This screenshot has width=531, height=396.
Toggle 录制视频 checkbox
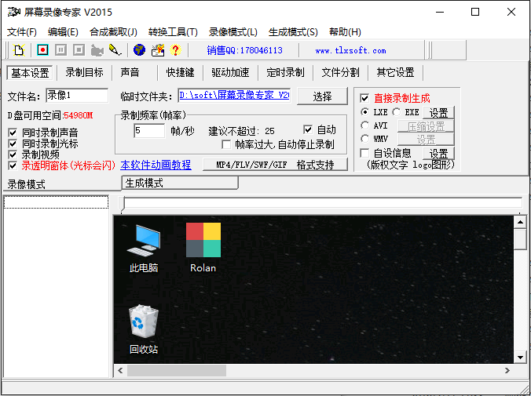coord(13,154)
